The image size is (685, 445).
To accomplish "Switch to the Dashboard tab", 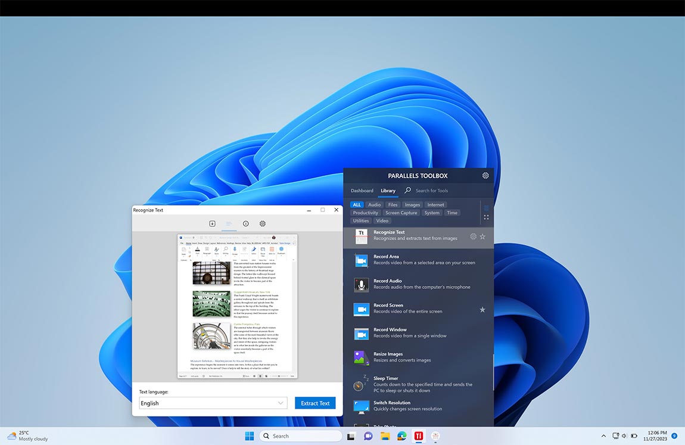I will (x=362, y=191).
